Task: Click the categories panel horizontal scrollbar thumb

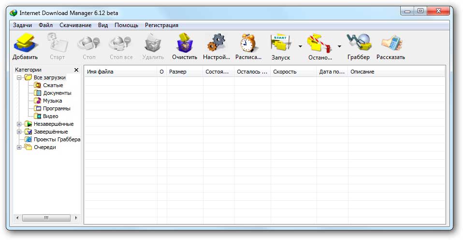Action: [x=46, y=218]
